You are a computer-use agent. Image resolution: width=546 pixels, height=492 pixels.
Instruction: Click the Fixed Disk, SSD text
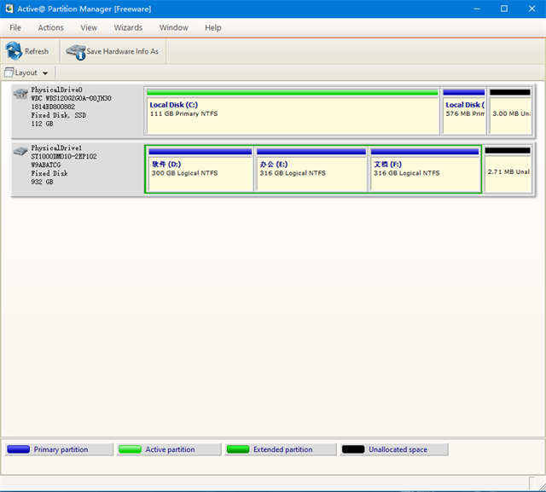(x=59, y=115)
